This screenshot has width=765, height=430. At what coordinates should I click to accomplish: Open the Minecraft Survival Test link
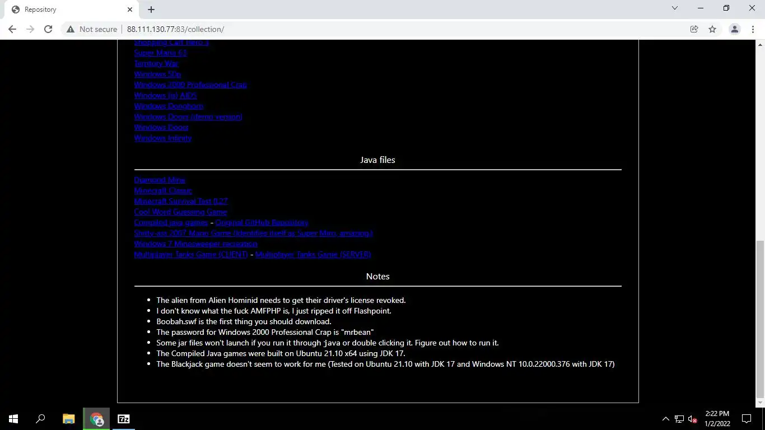pos(181,201)
